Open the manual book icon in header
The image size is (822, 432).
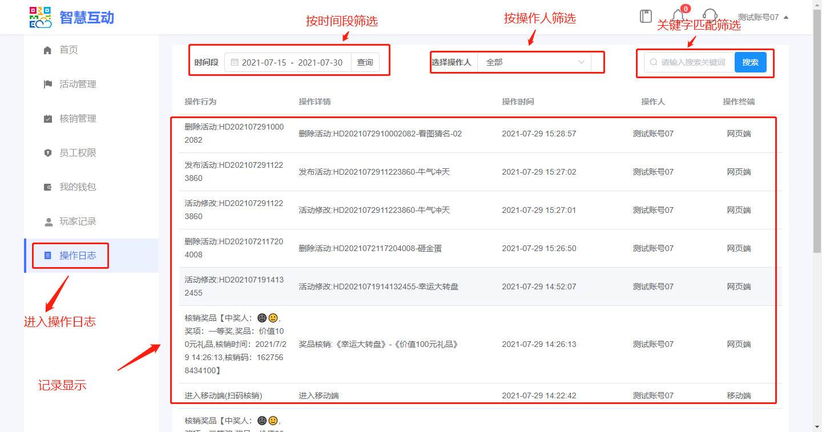pos(646,17)
